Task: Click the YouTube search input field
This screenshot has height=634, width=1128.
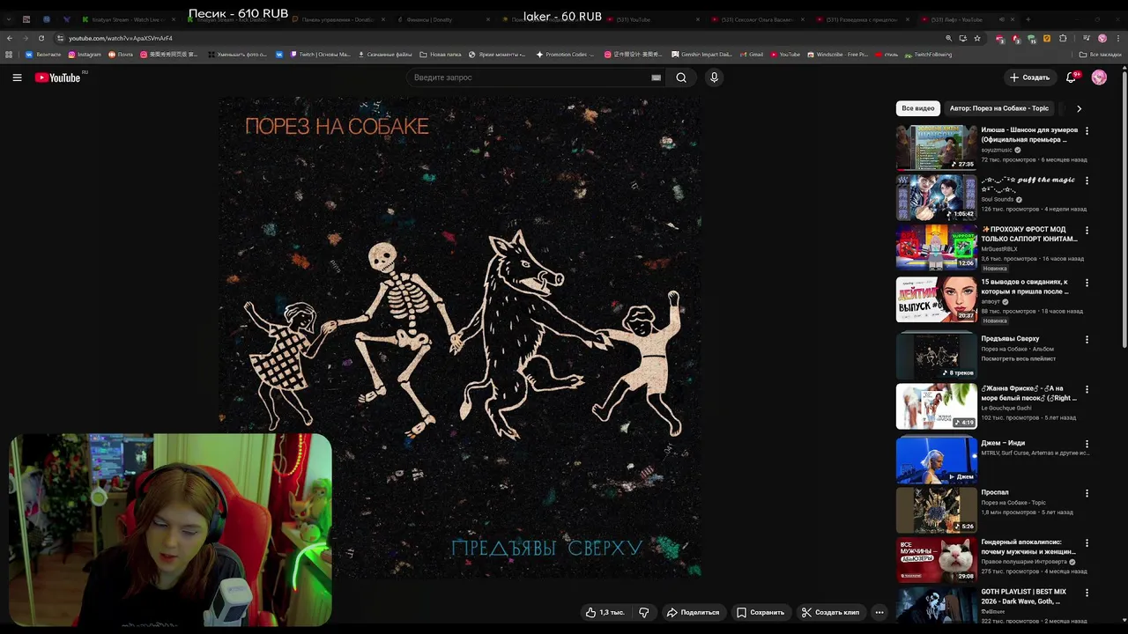Action: pyautogui.click(x=529, y=77)
